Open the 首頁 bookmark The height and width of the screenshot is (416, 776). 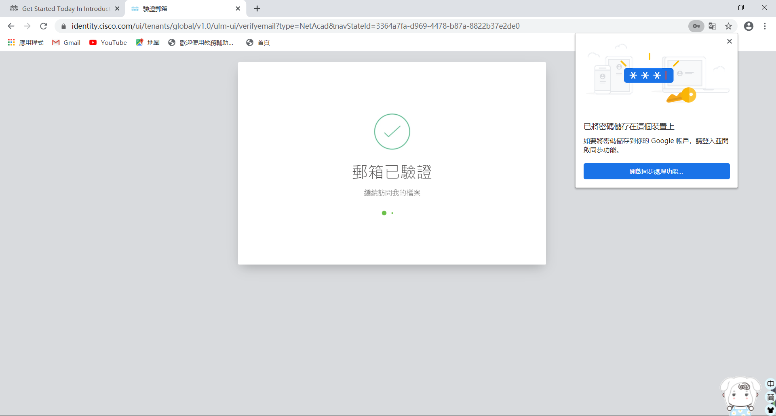tap(258, 42)
